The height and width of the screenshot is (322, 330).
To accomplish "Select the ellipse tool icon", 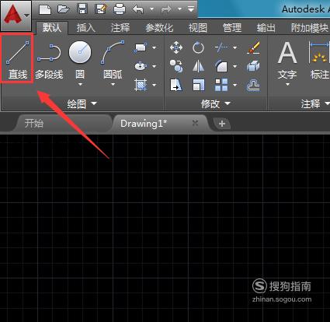I will 141,66.
